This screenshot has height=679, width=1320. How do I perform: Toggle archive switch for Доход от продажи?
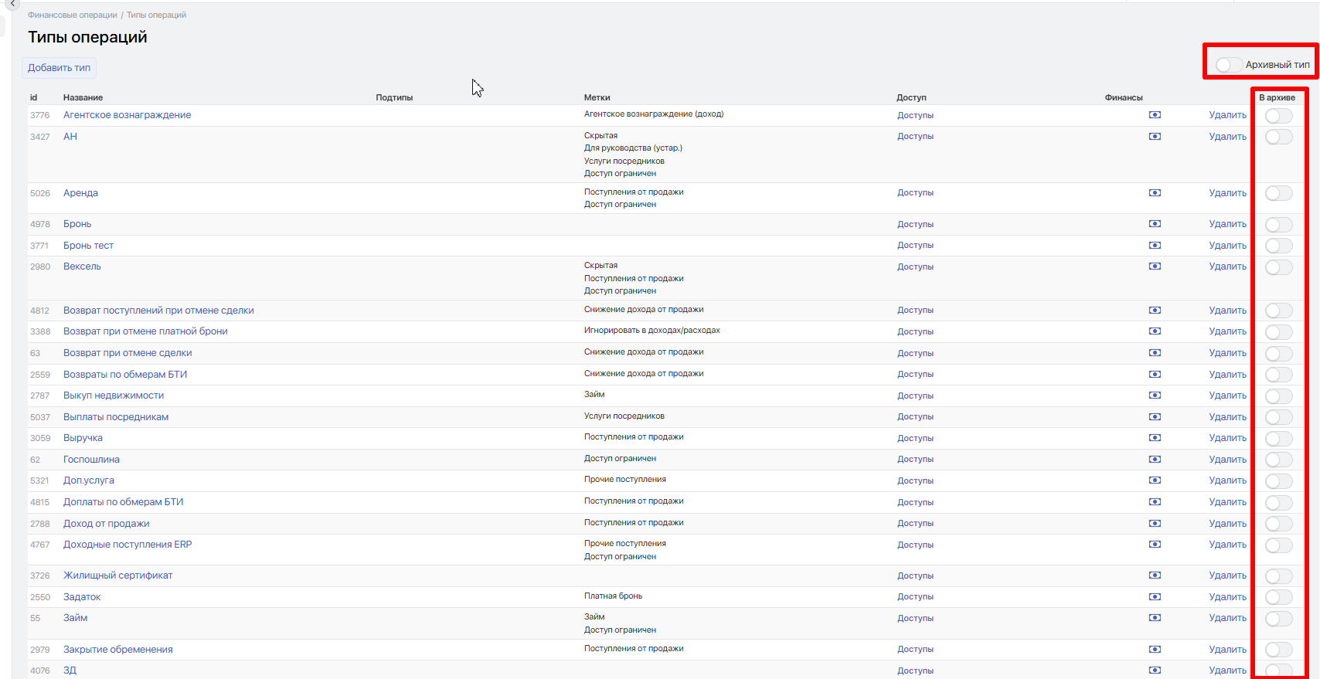(x=1278, y=524)
